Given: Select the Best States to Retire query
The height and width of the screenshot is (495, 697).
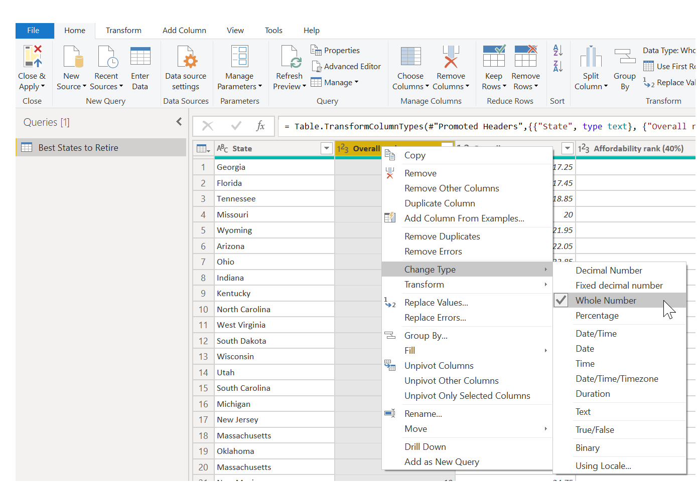Looking at the screenshot, I should pyautogui.click(x=78, y=148).
